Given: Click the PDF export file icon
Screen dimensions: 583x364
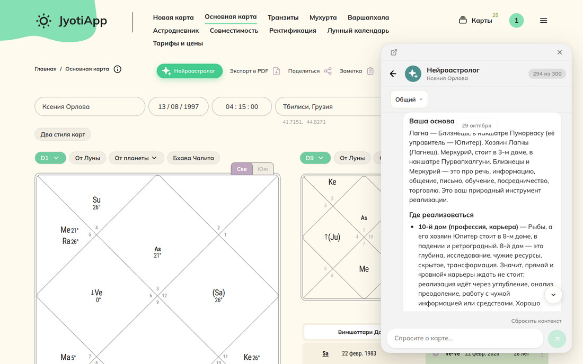Looking at the screenshot, I should (x=276, y=71).
